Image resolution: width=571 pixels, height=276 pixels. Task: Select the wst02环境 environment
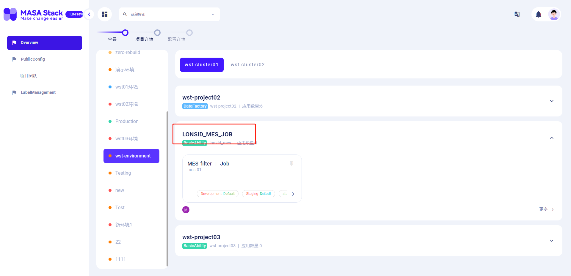[x=131, y=104]
